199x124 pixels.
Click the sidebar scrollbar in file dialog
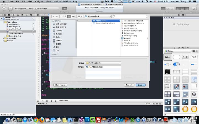tap(76, 34)
